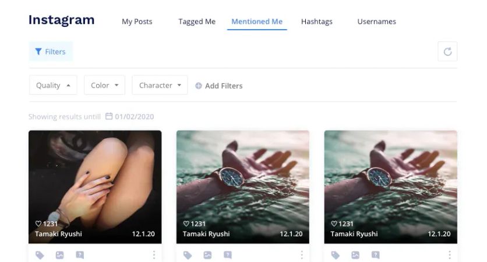
Task: Open the three-dot menu under the second post
Action: (x=302, y=255)
